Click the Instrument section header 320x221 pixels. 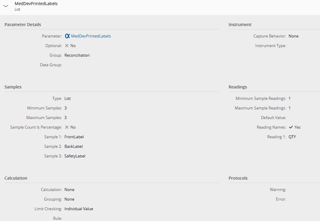click(240, 25)
